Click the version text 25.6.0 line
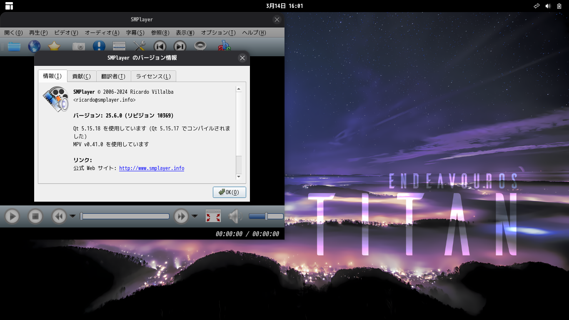The image size is (569, 320). coord(123,115)
